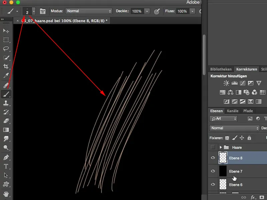Viewport: 267px width, 200px height.
Task: Switch to the Pfade tab
Action: pyautogui.click(x=248, y=111)
